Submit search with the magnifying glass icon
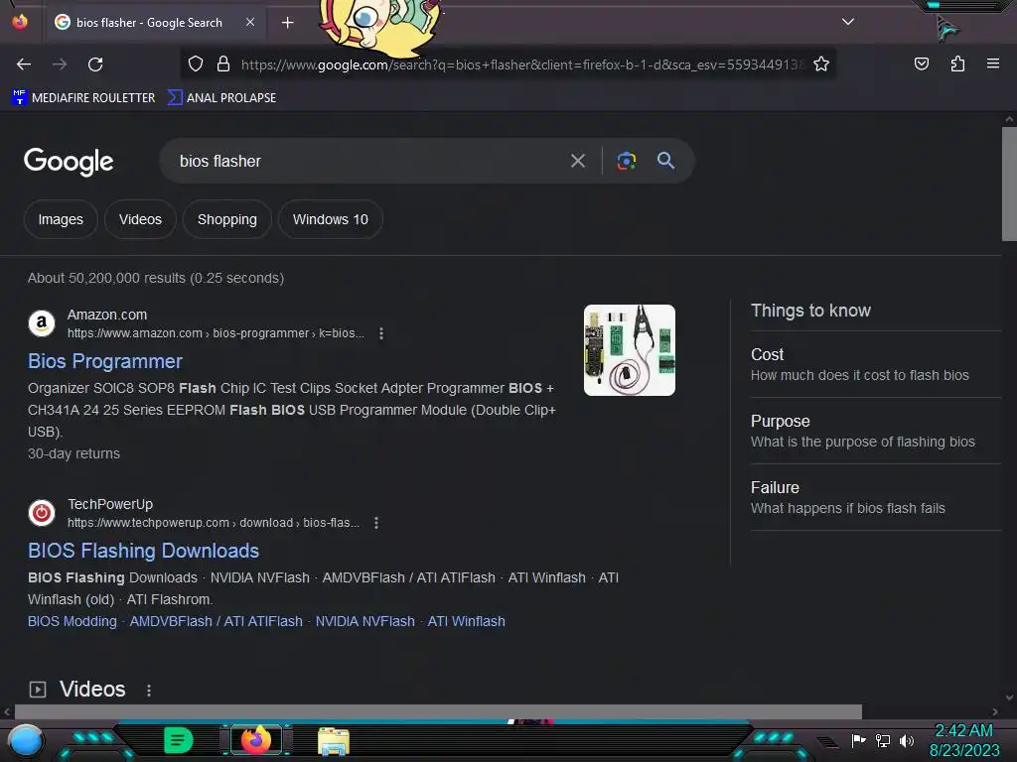The image size is (1017, 762). point(665,161)
